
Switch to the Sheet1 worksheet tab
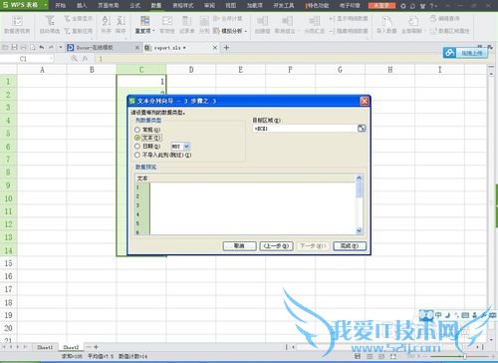(x=45, y=347)
